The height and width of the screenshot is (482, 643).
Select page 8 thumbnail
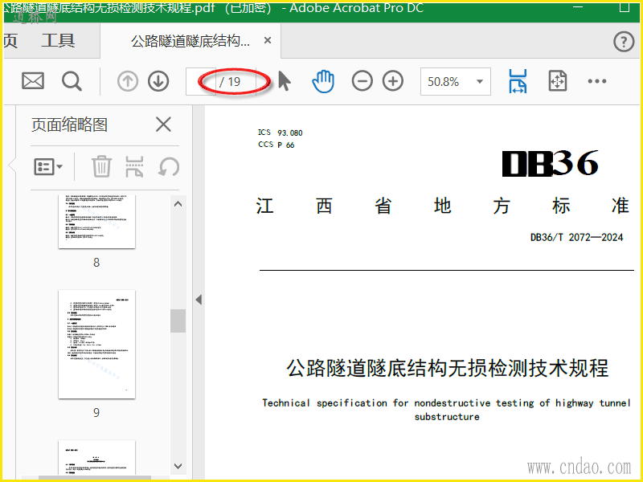(x=96, y=222)
